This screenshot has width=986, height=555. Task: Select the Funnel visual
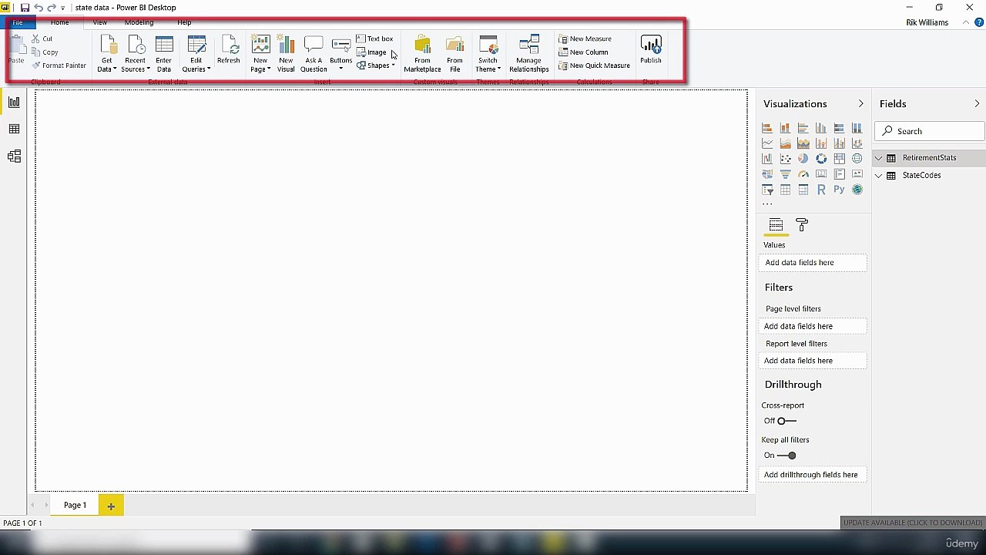pos(785,174)
